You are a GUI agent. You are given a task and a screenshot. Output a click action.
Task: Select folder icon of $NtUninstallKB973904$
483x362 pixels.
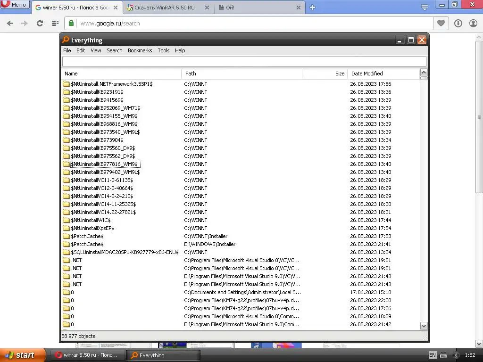[x=66, y=140]
